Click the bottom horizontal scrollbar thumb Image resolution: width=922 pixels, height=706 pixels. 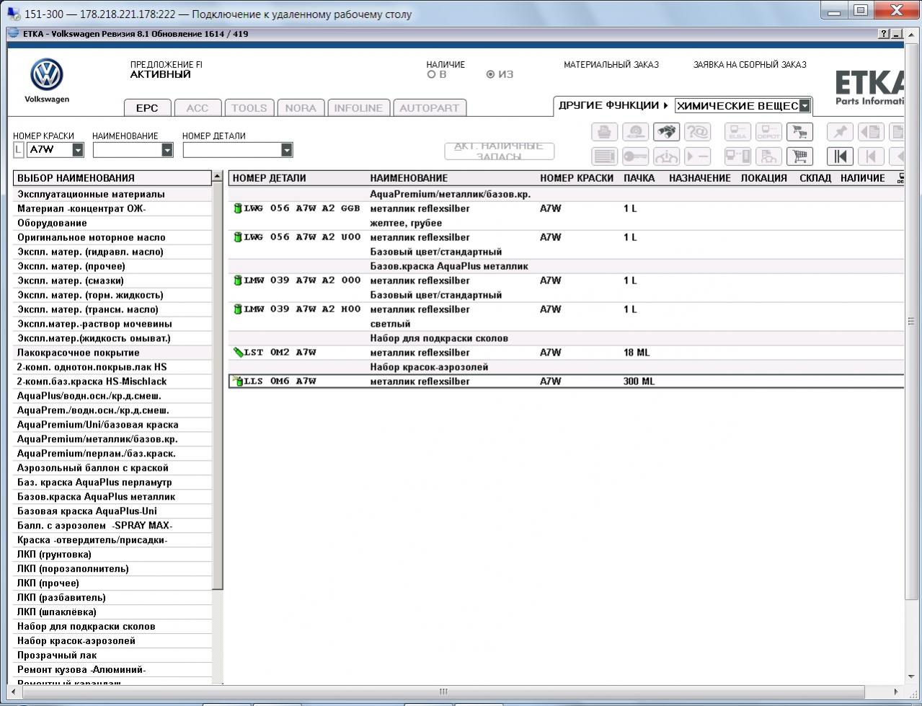(x=443, y=692)
